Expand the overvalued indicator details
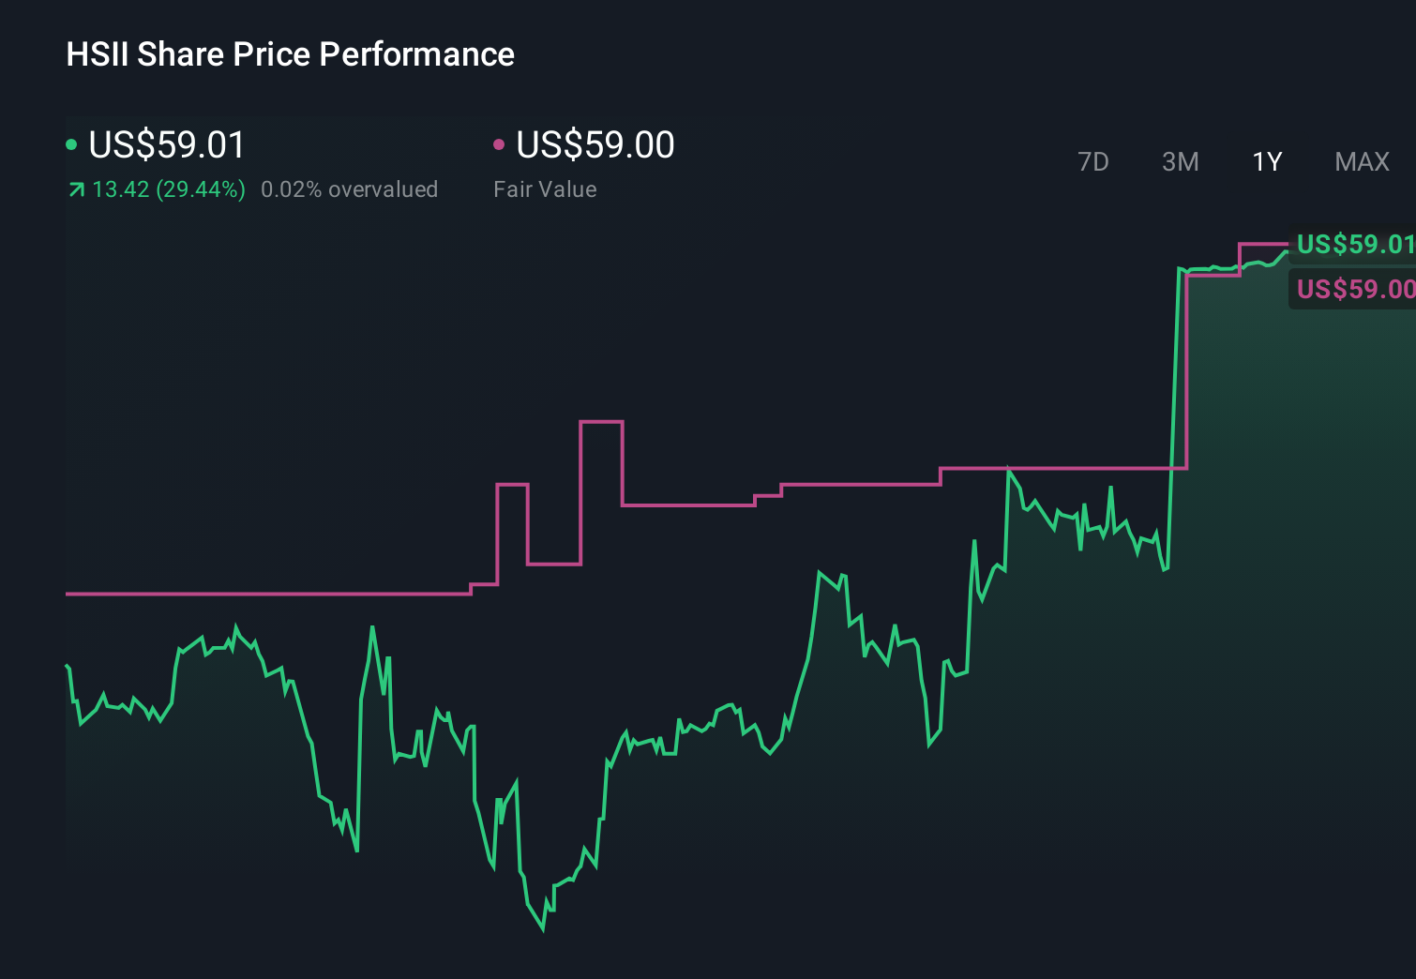1416x979 pixels. coord(350,188)
